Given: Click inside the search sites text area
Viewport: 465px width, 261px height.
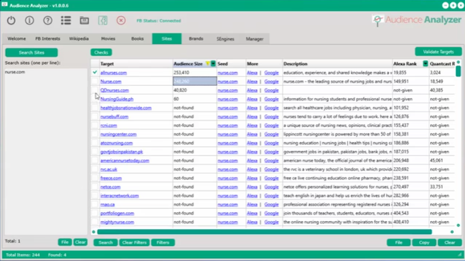Looking at the screenshot, I should pyautogui.click(x=45, y=151).
